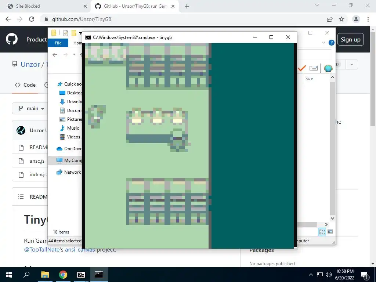Open File Explorer from the taskbar
This screenshot has height=282, width=376.
(x=45, y=275)
